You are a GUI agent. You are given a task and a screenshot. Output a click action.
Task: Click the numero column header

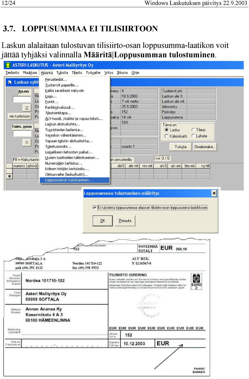click(x=19, y=166)
